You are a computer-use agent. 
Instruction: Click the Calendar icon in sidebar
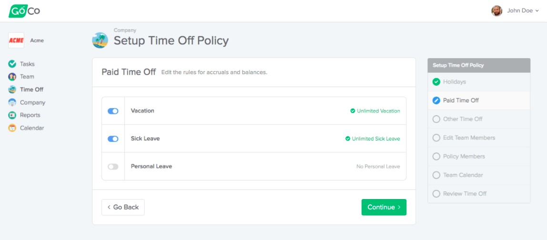[x=12, y=128]
